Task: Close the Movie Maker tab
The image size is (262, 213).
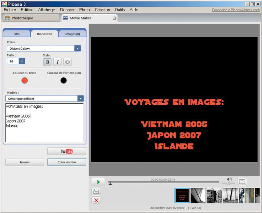Action: 114,18
